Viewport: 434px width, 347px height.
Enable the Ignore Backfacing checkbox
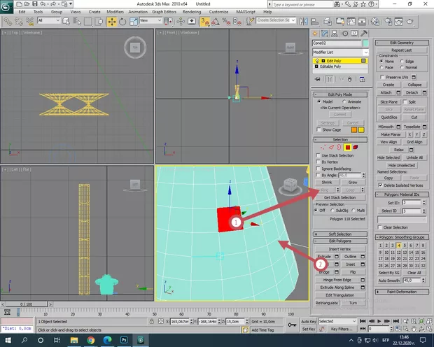coord(318,168)
